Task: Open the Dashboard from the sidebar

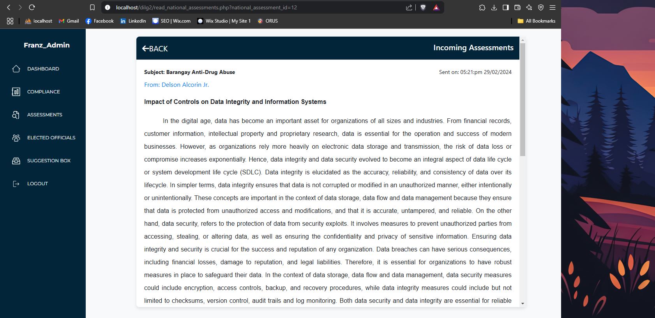Action: pyautogui.click(x=43, y=69)
